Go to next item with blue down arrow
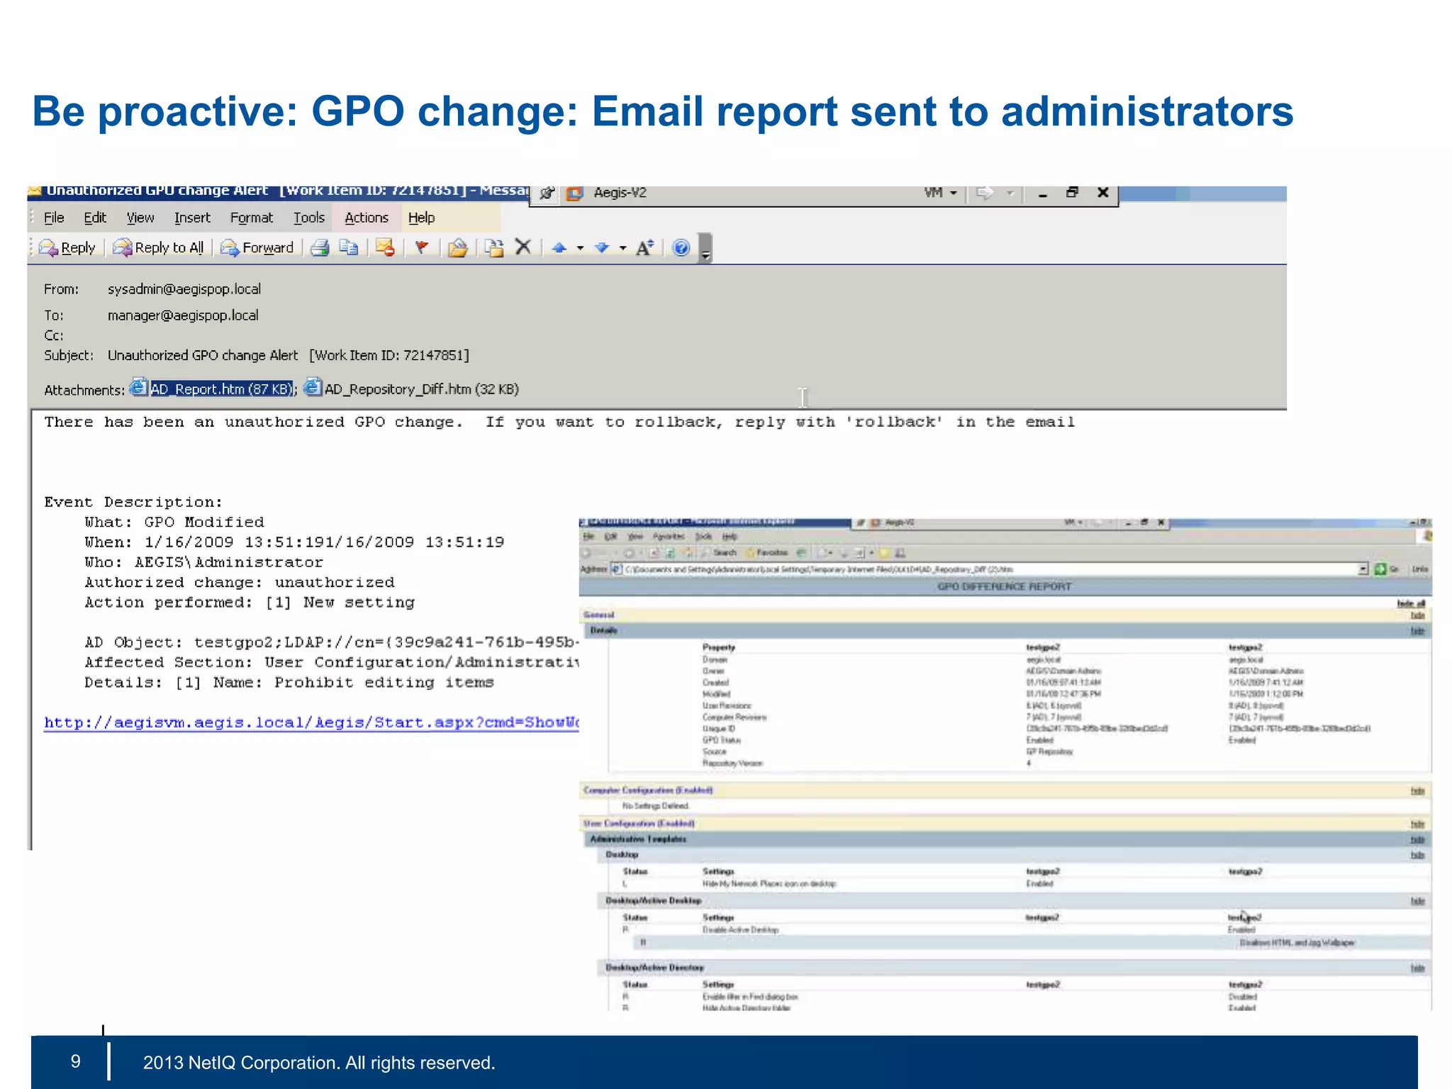The height and width of the screenshot is (1089, 1452). [x=602, y=247]
